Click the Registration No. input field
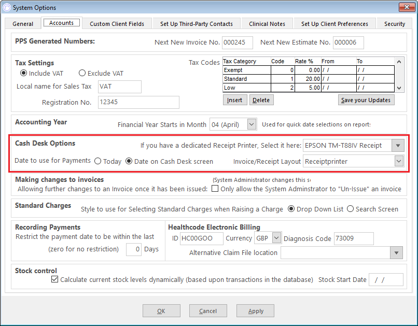The width and height of the screenshot is (418, 326). [x=138, y=102]
